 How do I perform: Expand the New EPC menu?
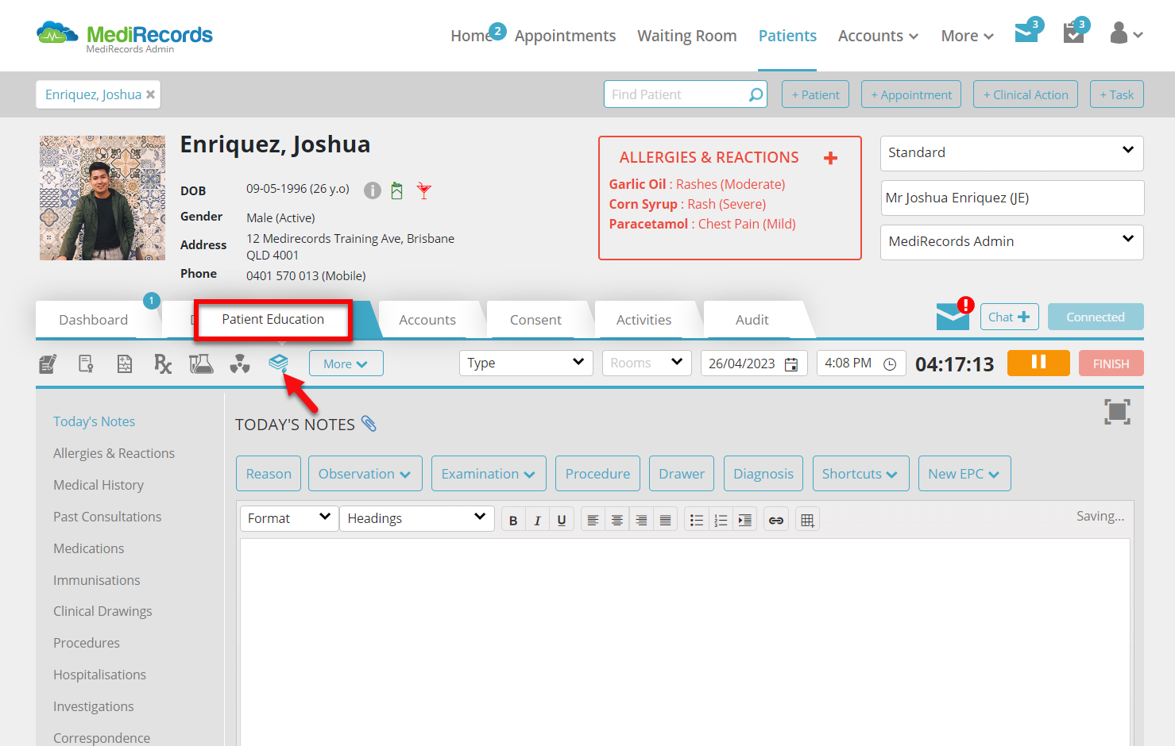(964, 474)
